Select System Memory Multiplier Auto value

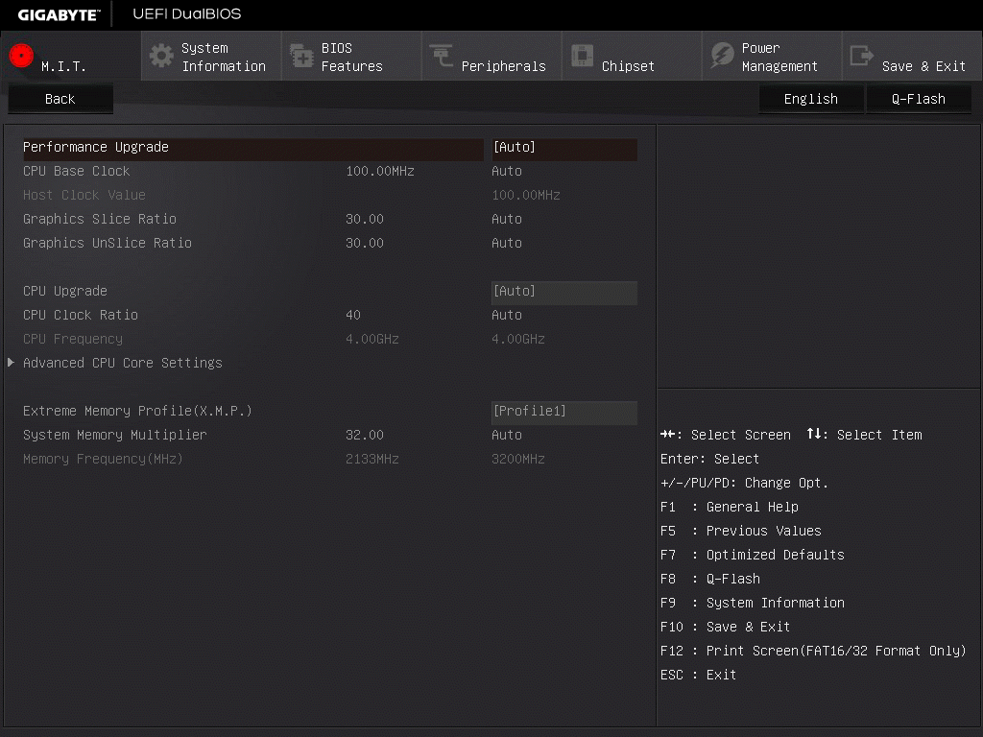pos(507,435)
